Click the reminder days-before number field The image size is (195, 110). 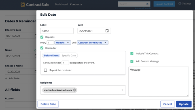[65, 63]
